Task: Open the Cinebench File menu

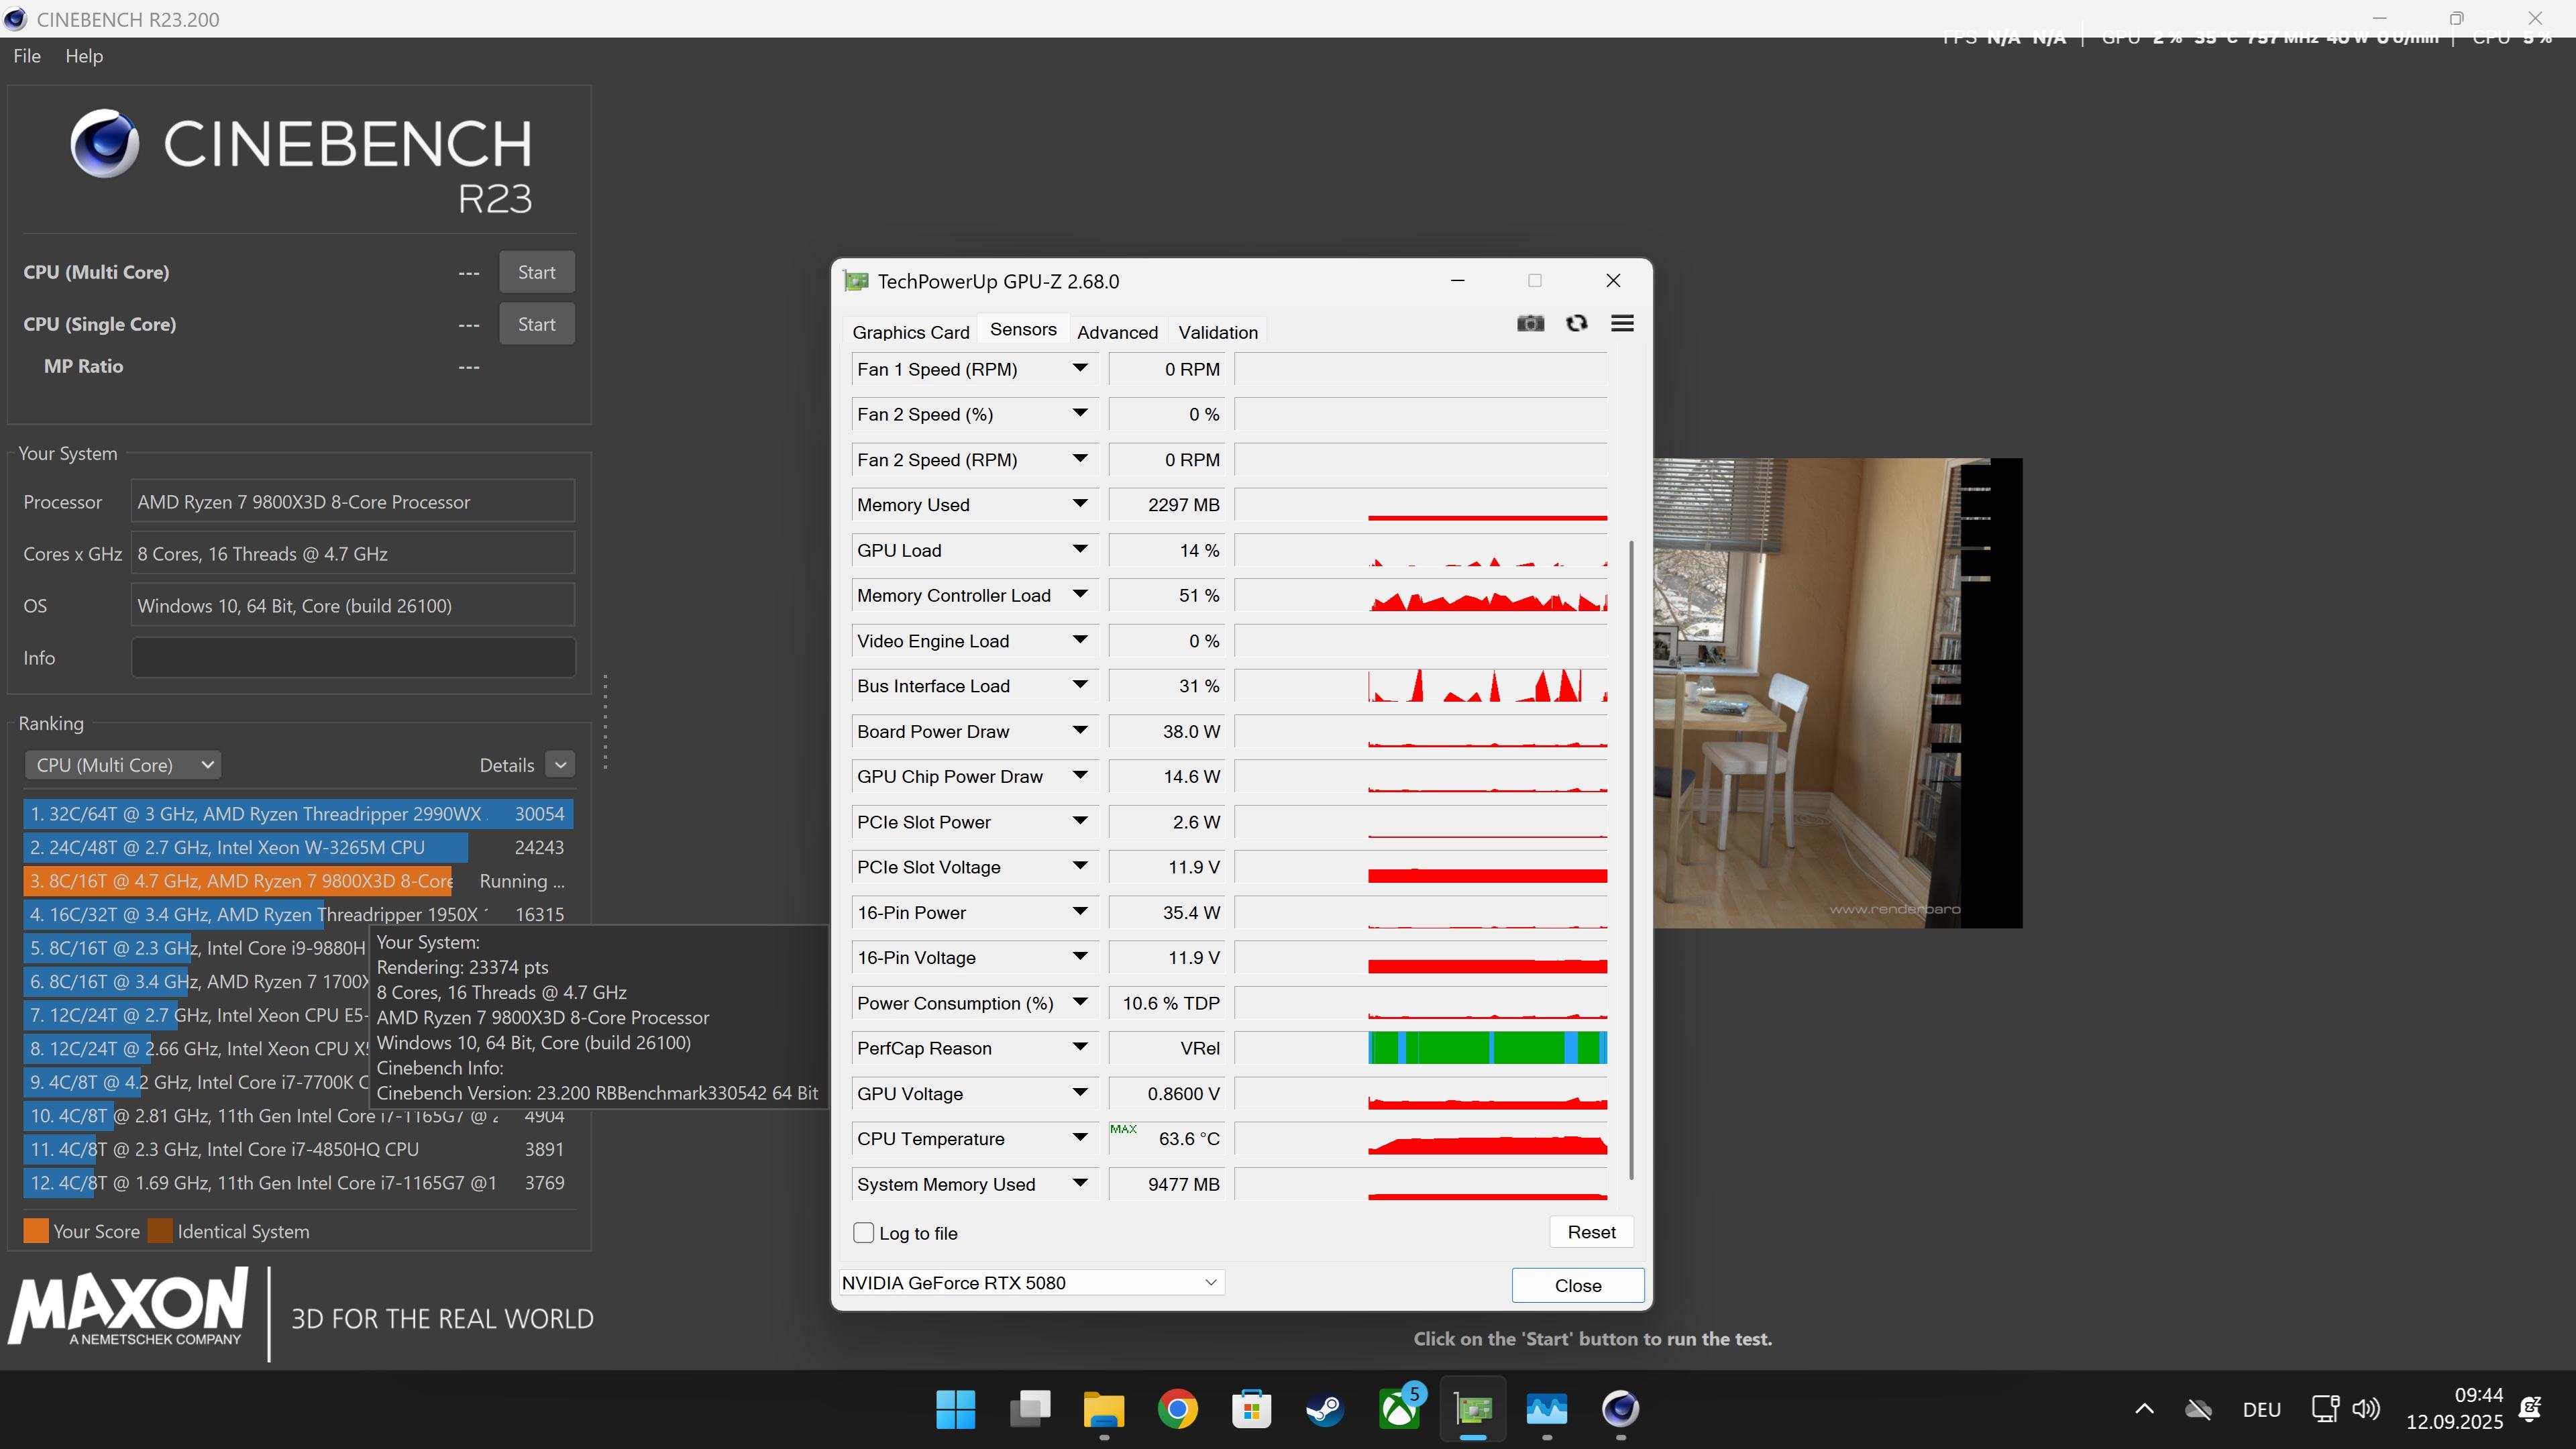Action: pyautogui.click(x=27, y=56)
